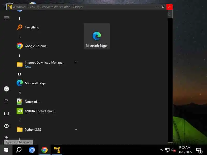
Task: Click the Show desktop strip in the taskbar
Action: point(206,150)
